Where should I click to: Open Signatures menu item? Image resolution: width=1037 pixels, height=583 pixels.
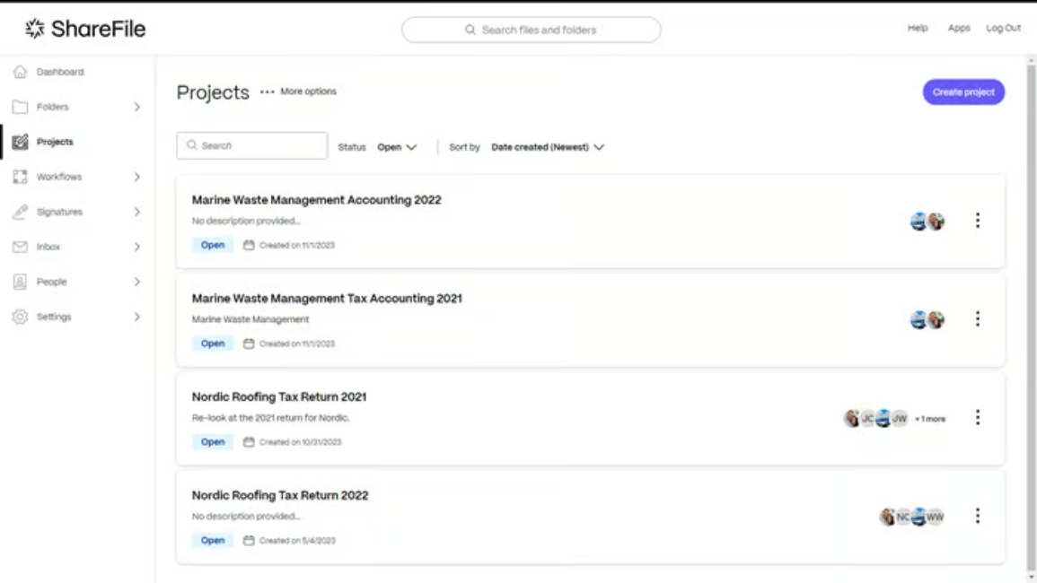pyautogui.click(x=59, y=212)
